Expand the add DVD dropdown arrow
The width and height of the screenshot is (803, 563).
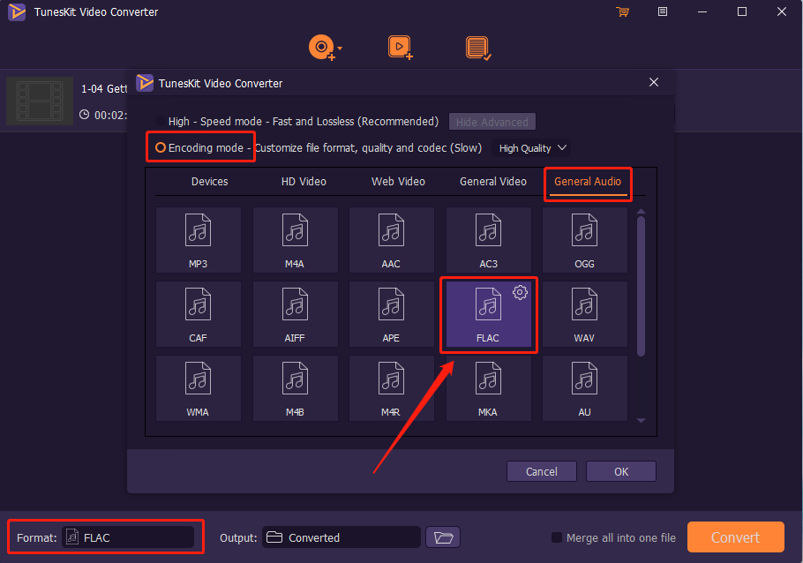[x=340, y=49]
